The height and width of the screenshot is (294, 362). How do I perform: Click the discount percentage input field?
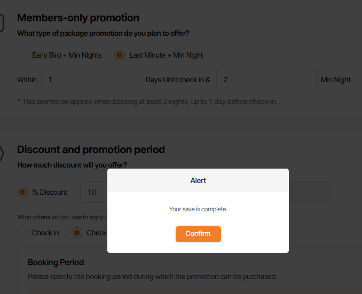tap(93, 192)
